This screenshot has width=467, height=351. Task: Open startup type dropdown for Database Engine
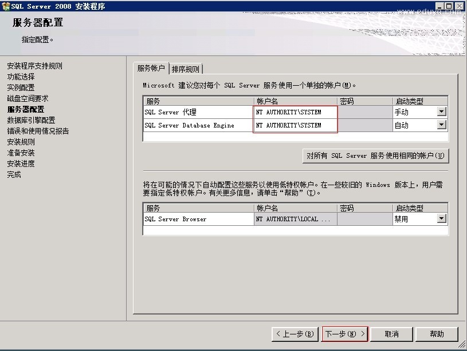[x=441, y=125]
